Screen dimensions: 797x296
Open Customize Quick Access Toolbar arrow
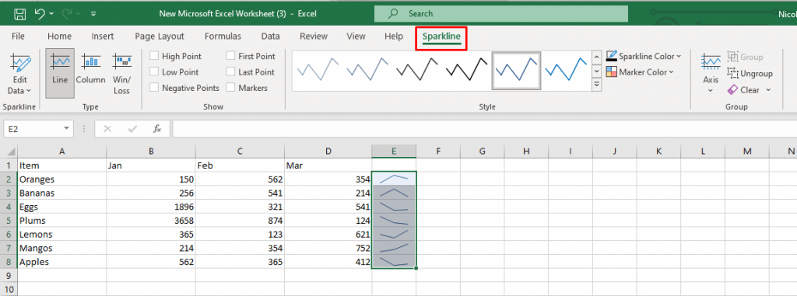tap(93, 14)
